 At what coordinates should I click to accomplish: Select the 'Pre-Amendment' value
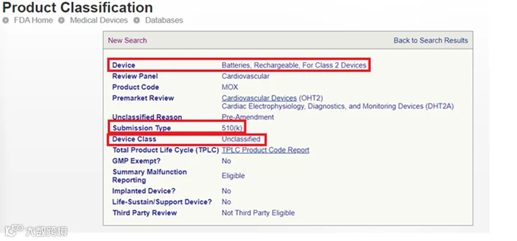click(247, 117)
